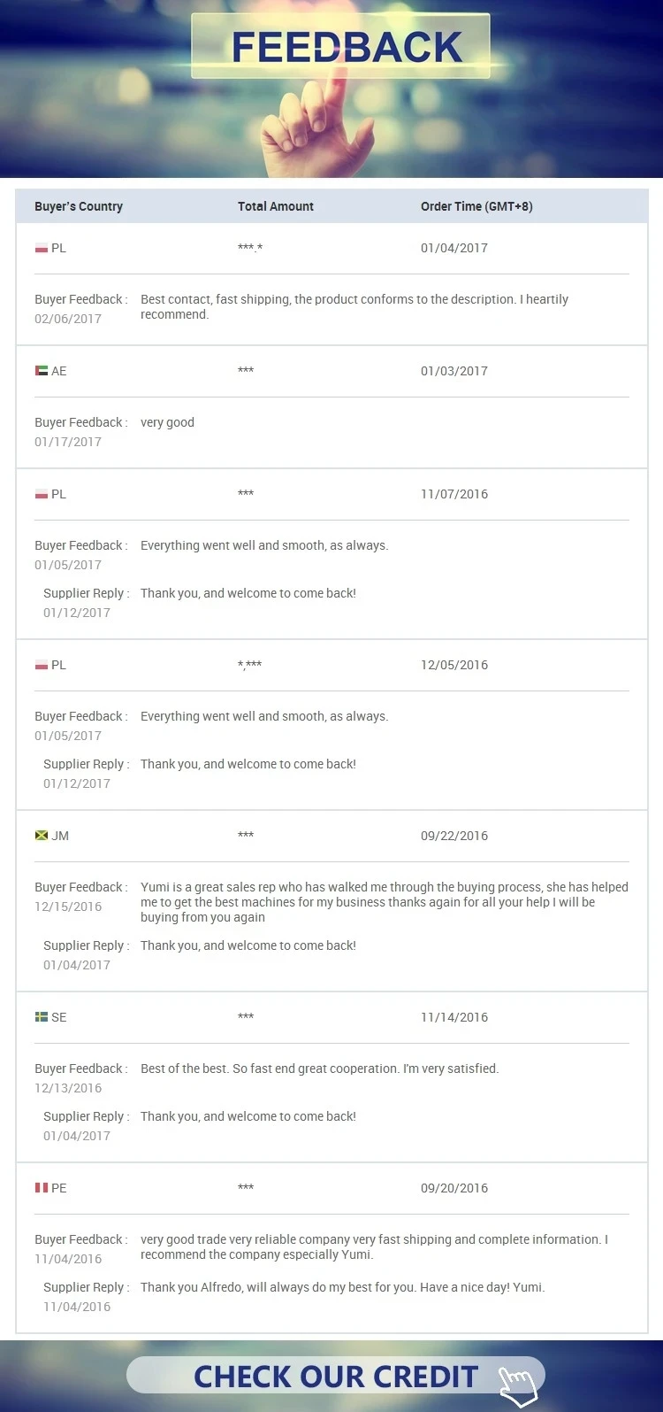Click the order date 01/04/2017
This screenshot has height=1412, width=663.
tap(454, 248)
